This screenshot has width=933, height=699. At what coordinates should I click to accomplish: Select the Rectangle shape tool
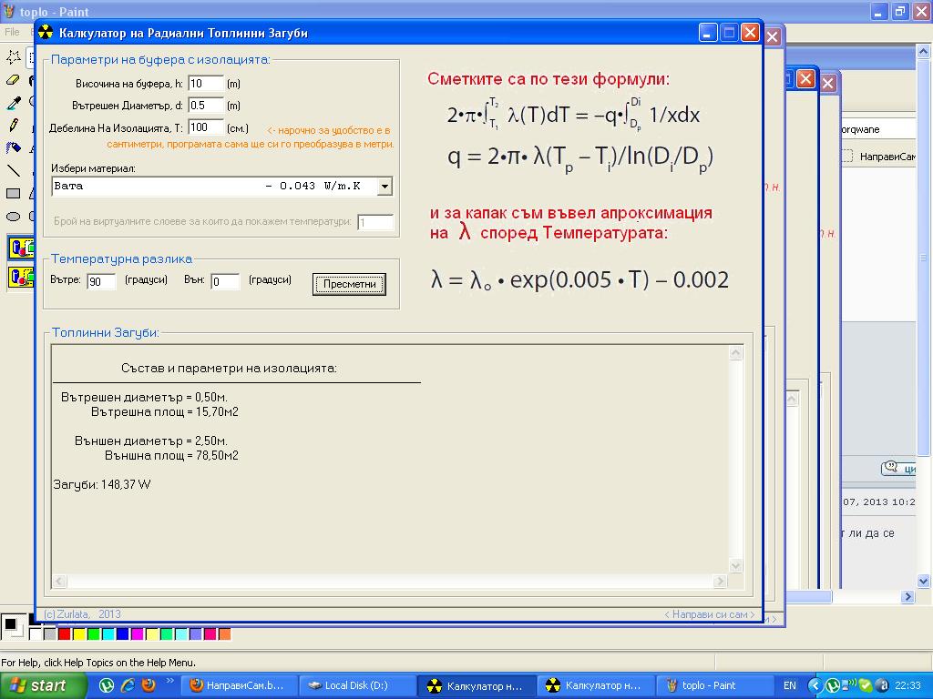(x=13, y=194)
